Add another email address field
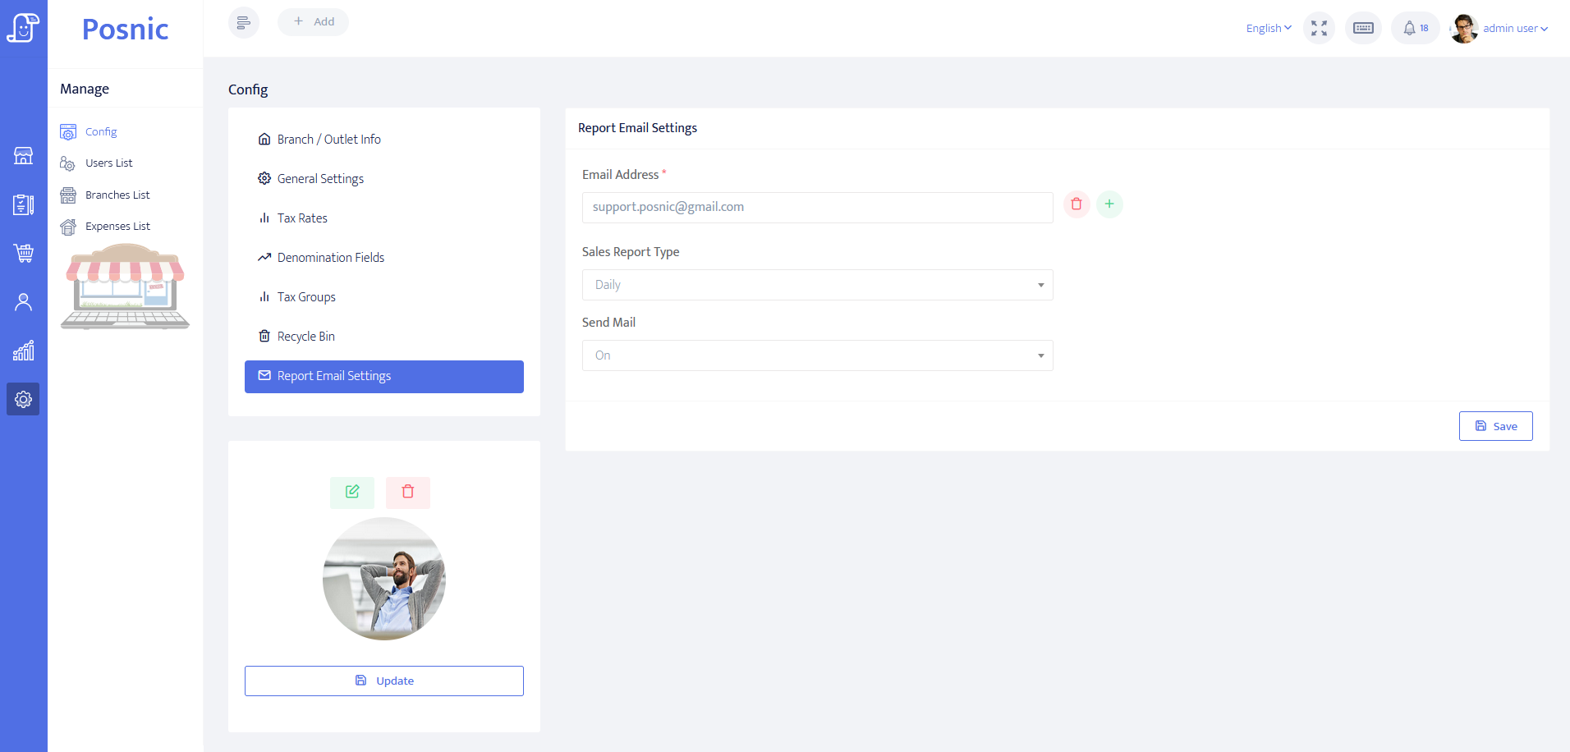Image resolution: width=1570 pixels, height=752 pixels. tap(1109, 204)
